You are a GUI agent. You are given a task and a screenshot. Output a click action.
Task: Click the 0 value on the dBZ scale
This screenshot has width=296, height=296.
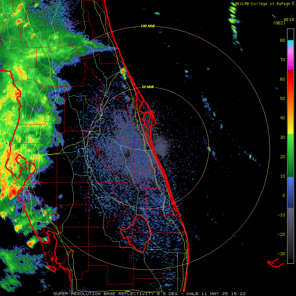point(284,196)
